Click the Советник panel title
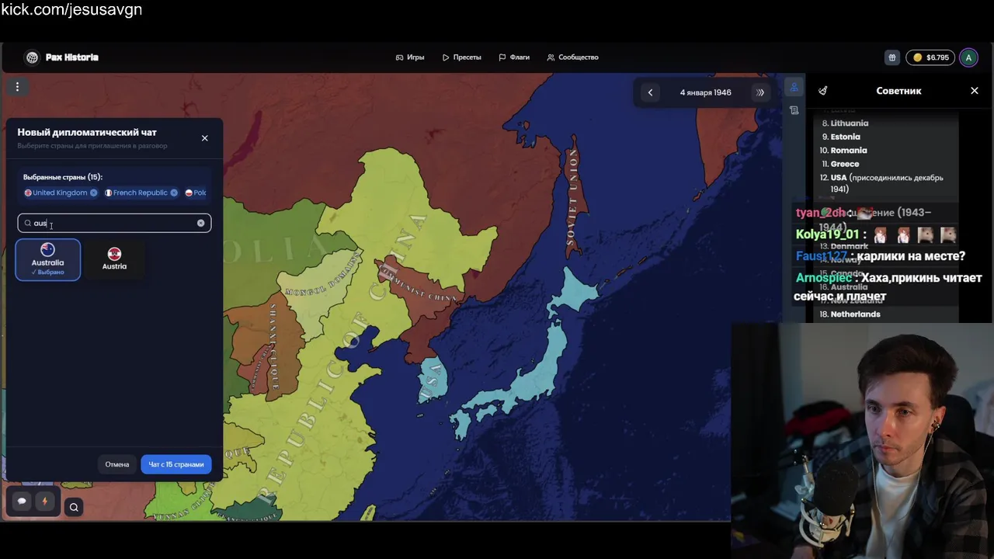 [x=898, y=91]
